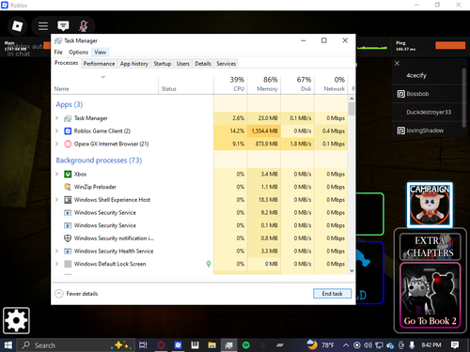Open the game settings gear icon
This screenshot has height=352, width=470.
coord(16,320)
